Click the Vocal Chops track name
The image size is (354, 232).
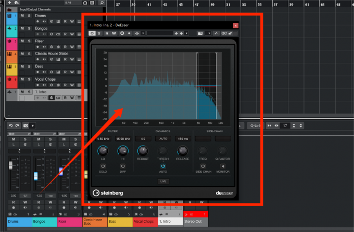[x=45, y=79]
